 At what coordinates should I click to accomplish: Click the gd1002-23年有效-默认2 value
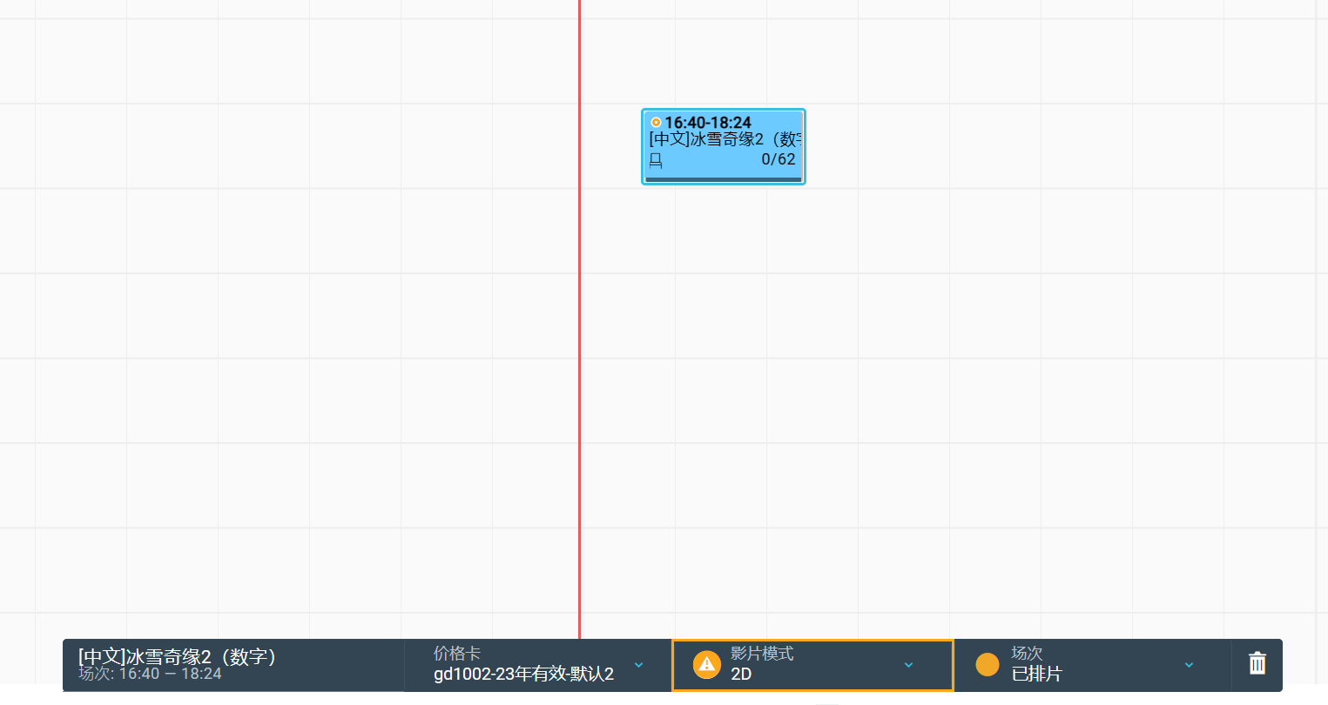[x=523, y=674]
